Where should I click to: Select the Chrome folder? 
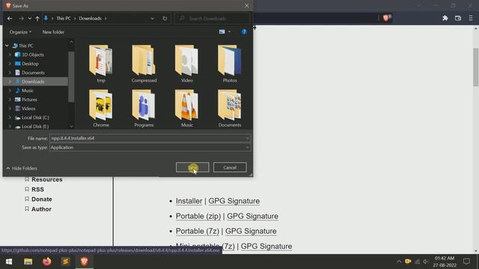point(101,108)
